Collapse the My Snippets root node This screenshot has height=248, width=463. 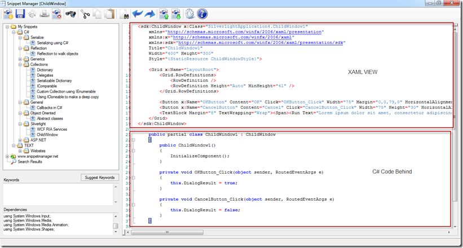pyautogui.click(x=7, y=26)
